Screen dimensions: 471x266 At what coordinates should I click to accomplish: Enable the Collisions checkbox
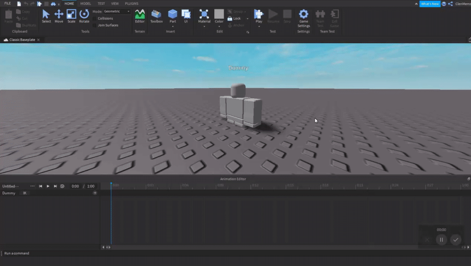click(95, 19)
